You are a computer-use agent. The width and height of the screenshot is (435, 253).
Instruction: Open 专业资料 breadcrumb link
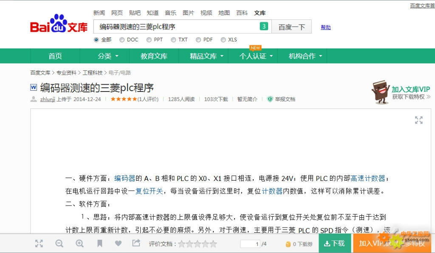(66, 73)
